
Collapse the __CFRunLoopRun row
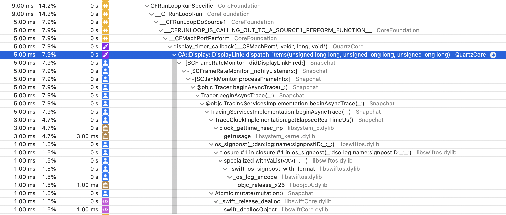coord(151,14)
